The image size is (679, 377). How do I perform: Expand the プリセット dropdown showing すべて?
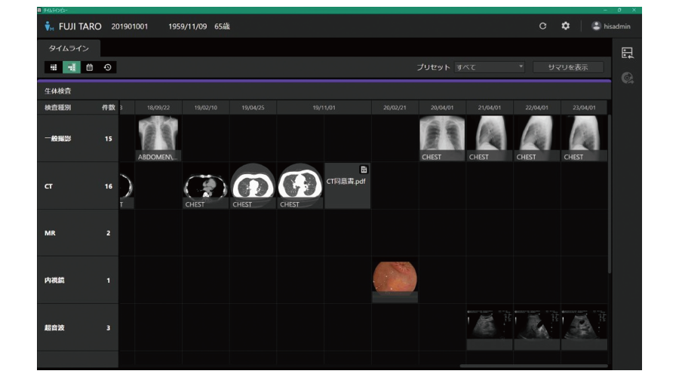pos(489,67)
